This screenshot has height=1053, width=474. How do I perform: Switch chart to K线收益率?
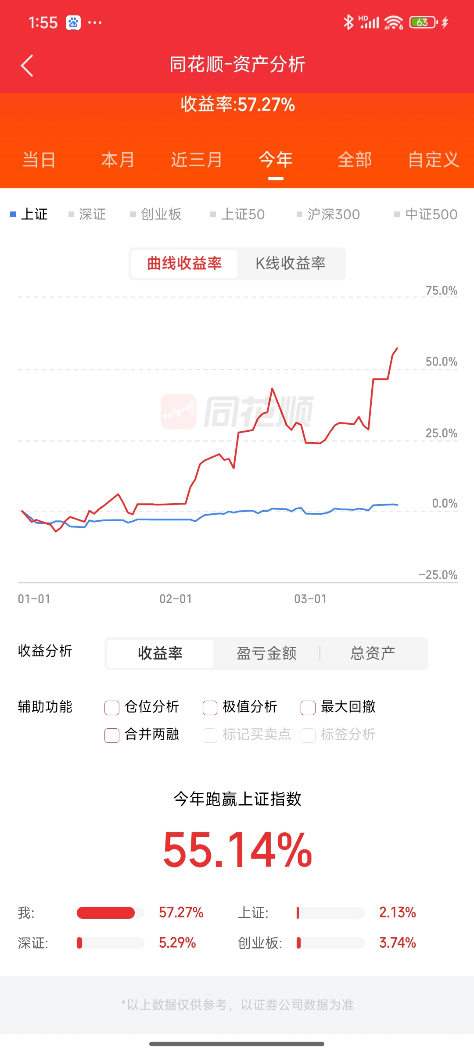(291, 263)
